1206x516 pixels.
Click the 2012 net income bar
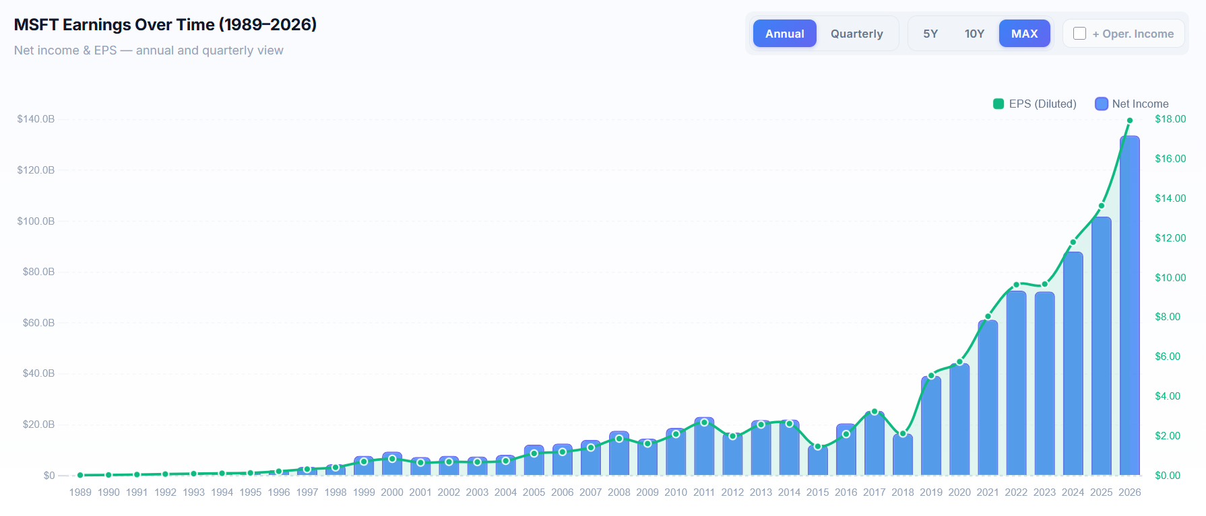point(732,454)
